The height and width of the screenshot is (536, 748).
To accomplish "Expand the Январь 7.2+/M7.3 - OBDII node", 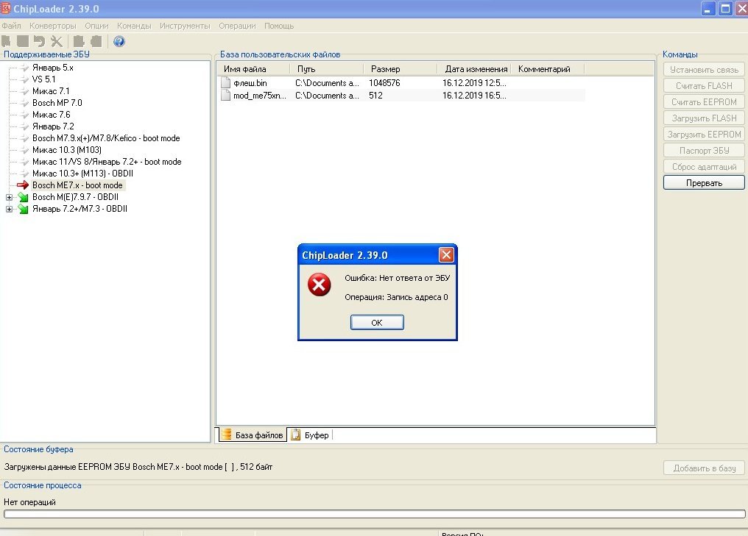I will pos(9,209).
